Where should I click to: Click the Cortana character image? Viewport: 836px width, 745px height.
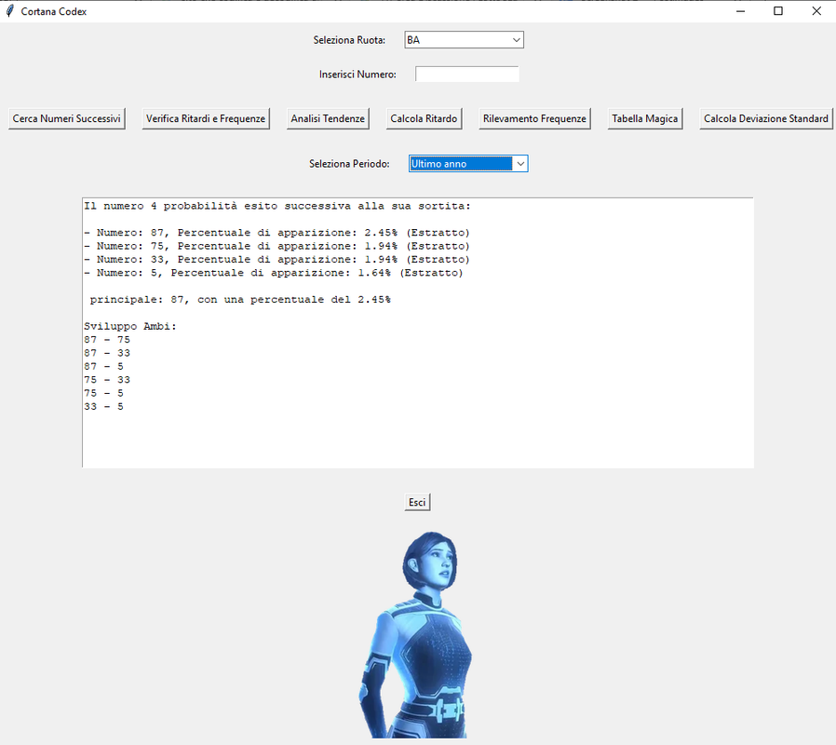click(416, 634)
